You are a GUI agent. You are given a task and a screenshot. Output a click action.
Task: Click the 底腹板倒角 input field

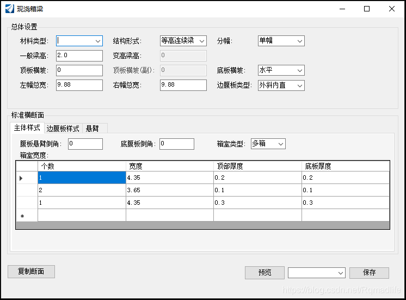177,144
